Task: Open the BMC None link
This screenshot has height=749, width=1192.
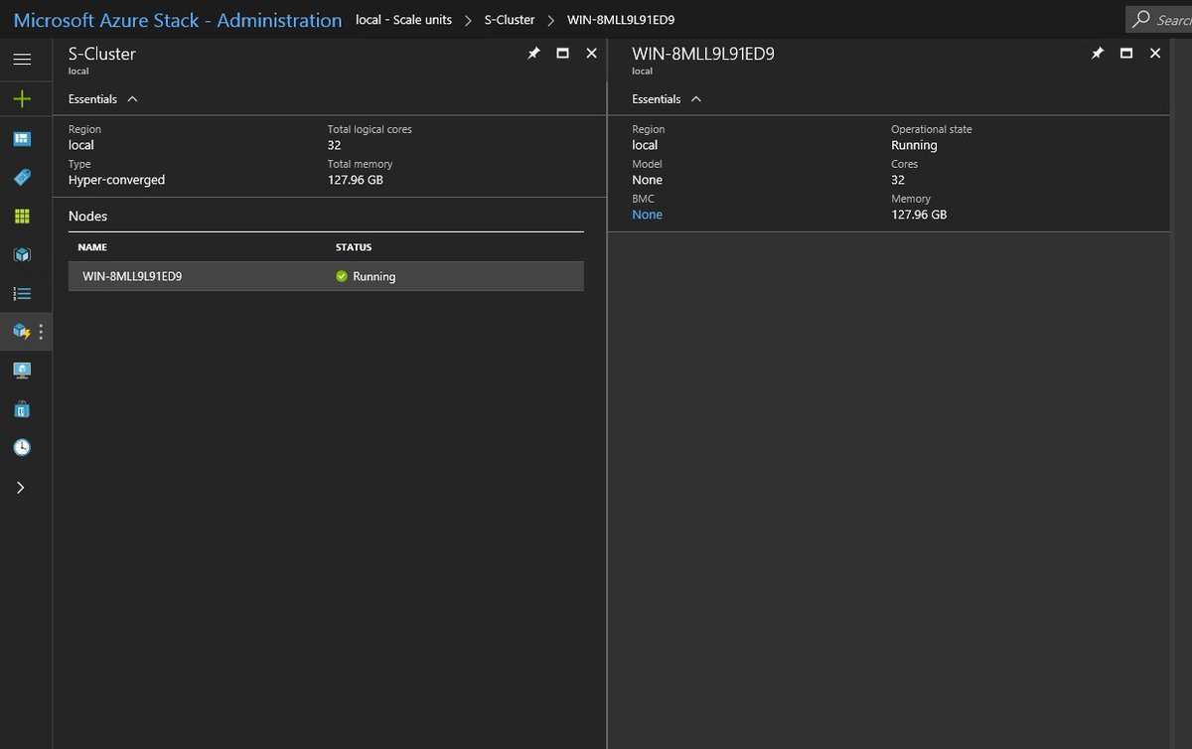Action: 647,215
